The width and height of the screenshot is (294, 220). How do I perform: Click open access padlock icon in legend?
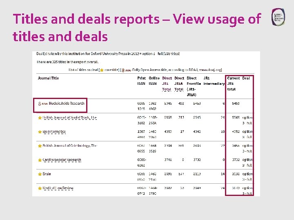tap(123, 70)
